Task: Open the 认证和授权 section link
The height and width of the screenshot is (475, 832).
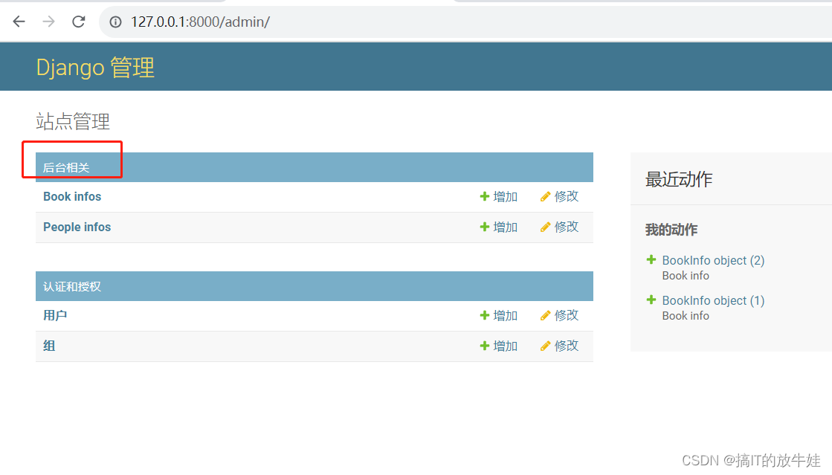Action: [x=71, y=287]
